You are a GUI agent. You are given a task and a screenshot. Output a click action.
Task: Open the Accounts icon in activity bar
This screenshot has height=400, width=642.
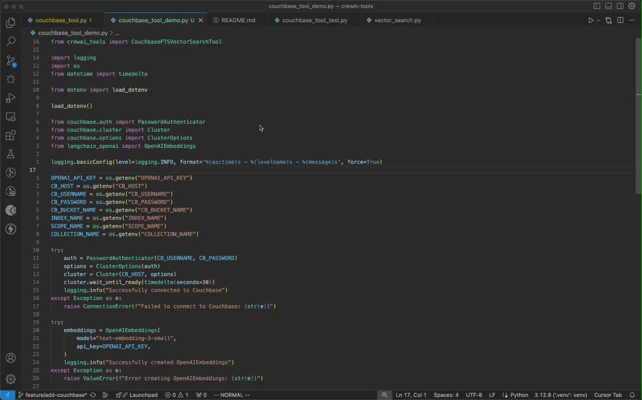coord(10,358)
